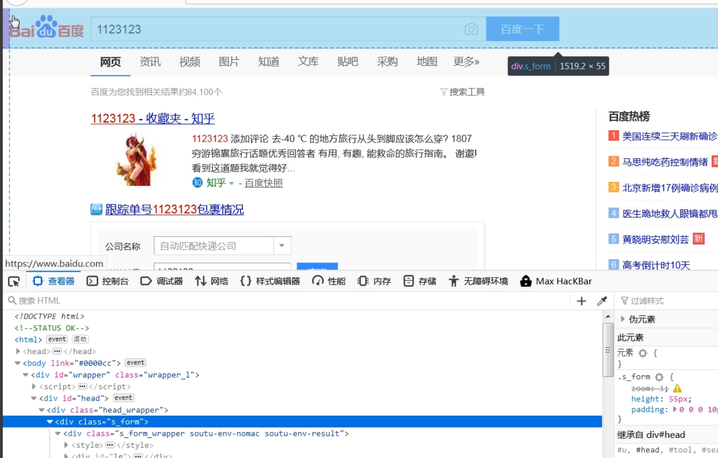Open the Max HacKBar tab
Image resolution: width=718 pixels, height=458 pixels.
click(x=556, y=281)
